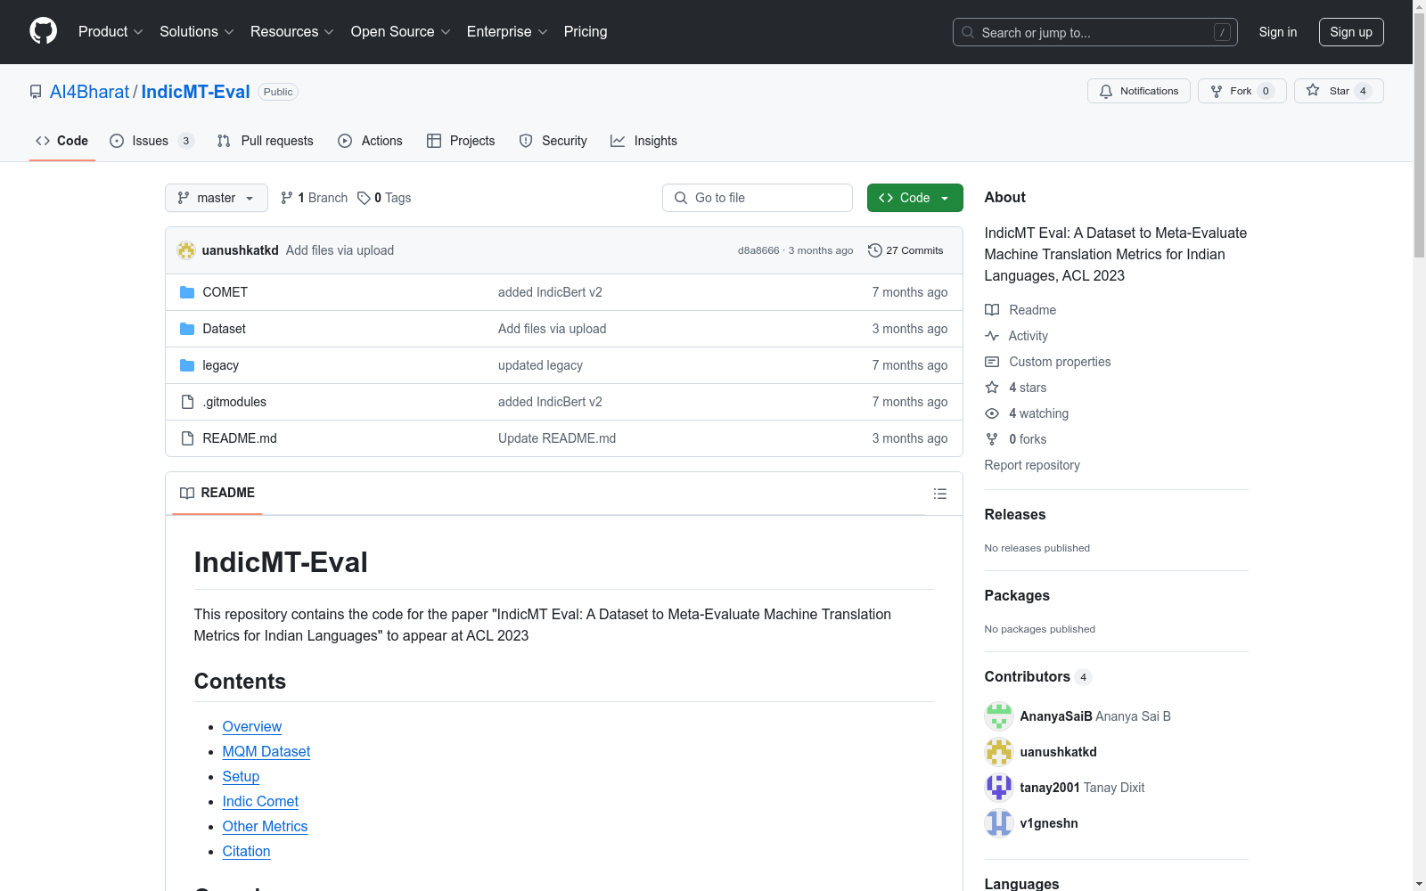Expand the Open Source menu
Screen dimensions: 1426x891
click(x=401, y=32)
